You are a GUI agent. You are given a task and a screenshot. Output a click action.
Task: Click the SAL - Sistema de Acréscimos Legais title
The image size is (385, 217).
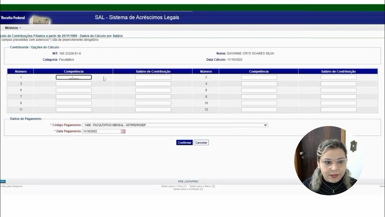coord(137,17)
